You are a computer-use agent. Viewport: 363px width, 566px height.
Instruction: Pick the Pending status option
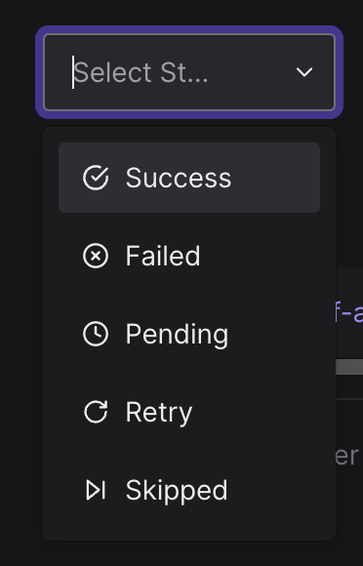[189, 334]
